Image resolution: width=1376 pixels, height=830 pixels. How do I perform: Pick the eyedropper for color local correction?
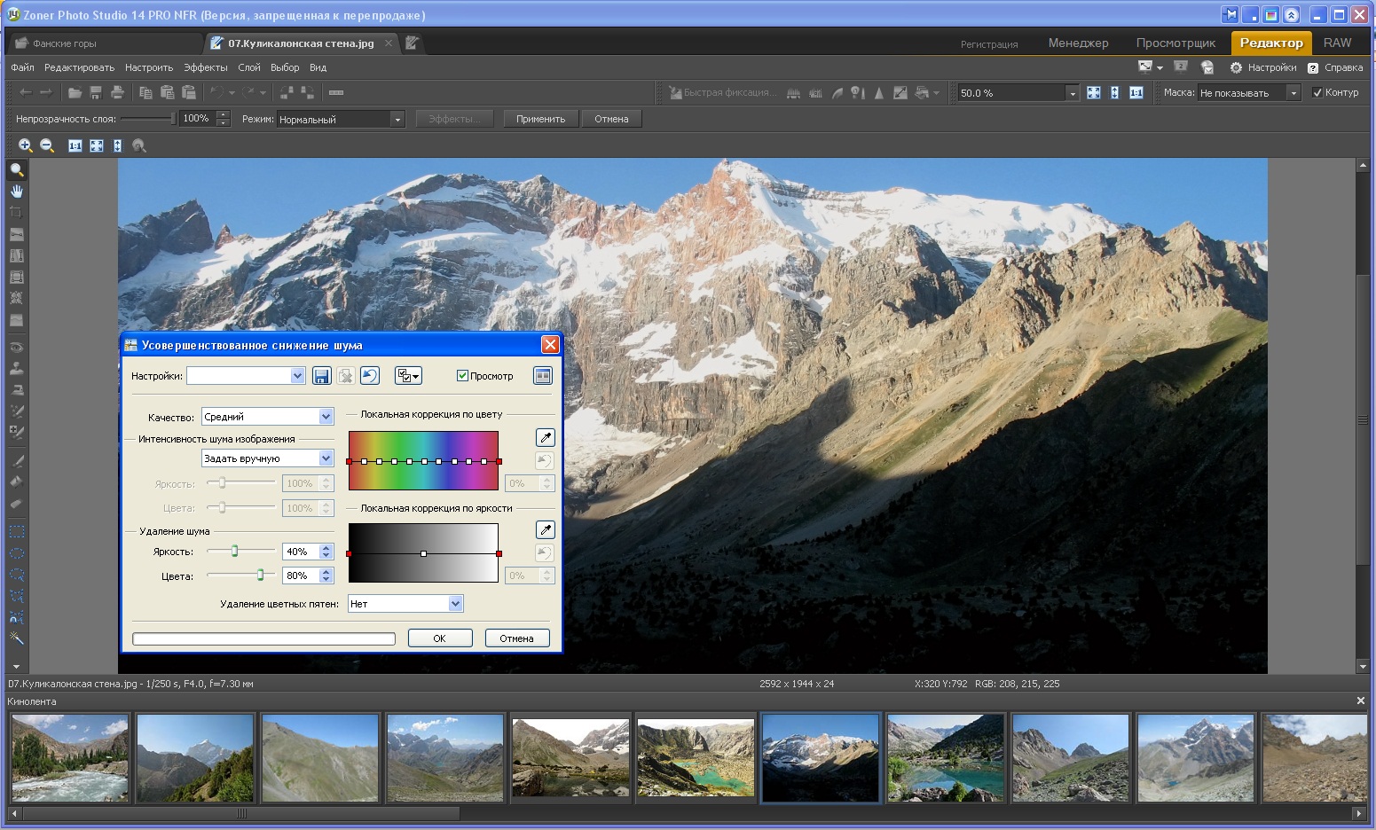click(545, 437)
